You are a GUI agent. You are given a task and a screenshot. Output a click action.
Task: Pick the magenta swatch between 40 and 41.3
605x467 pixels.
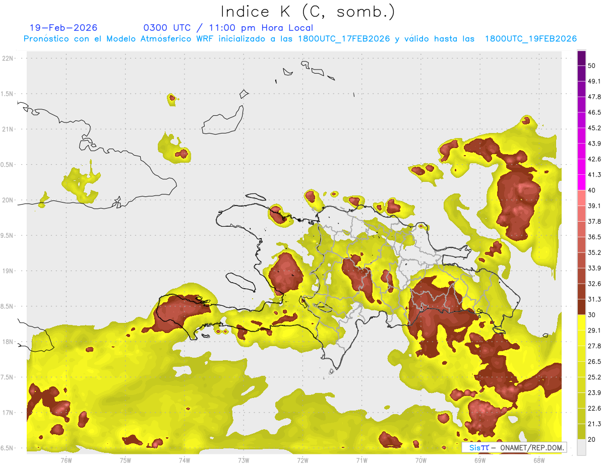[581, 182]
